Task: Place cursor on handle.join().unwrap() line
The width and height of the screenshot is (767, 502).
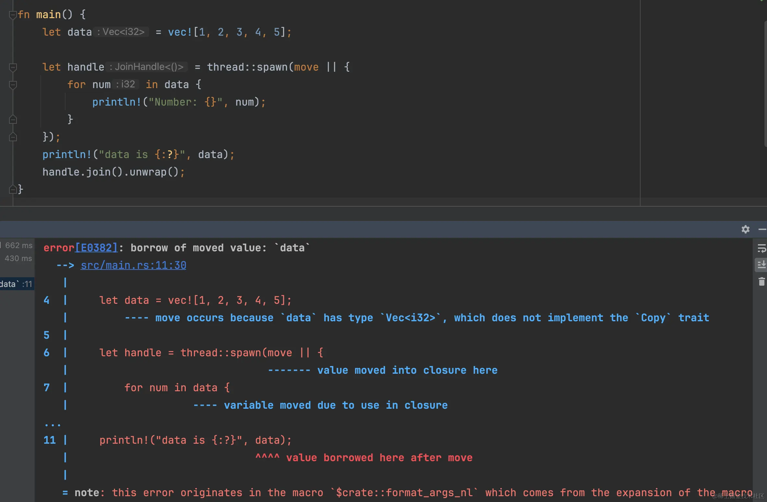Action: pyautogui.click(x=113, y=172)
